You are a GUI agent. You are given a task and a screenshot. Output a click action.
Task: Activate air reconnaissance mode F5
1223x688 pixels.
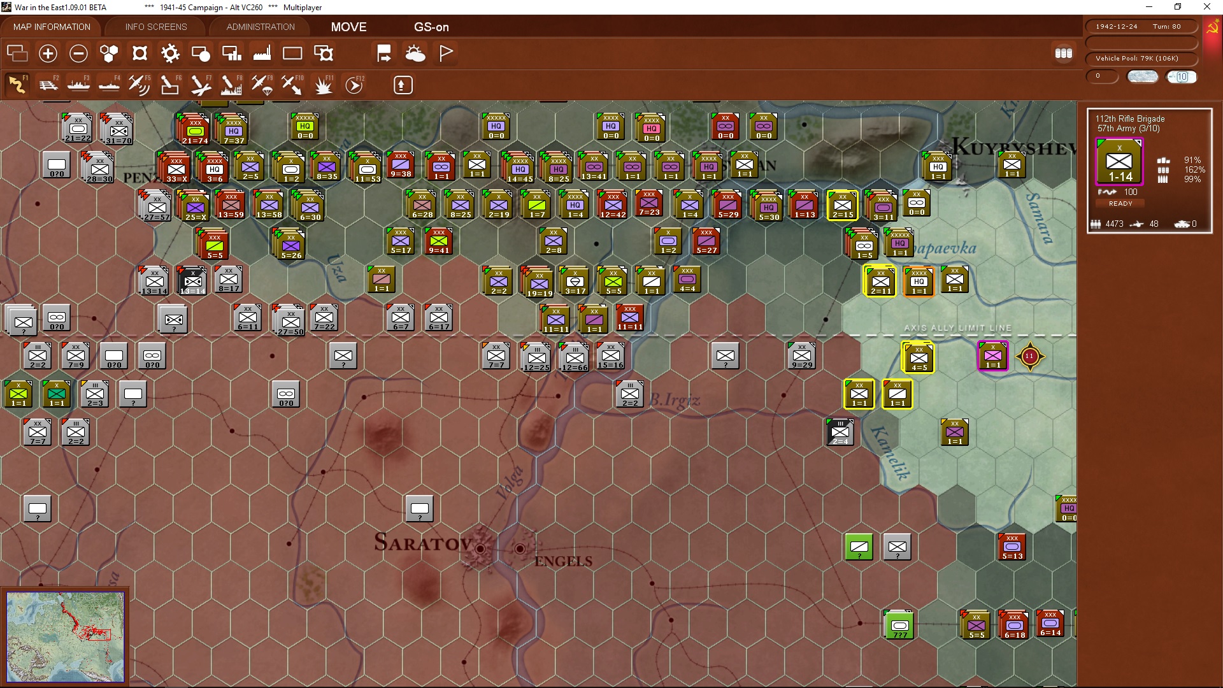139,85
